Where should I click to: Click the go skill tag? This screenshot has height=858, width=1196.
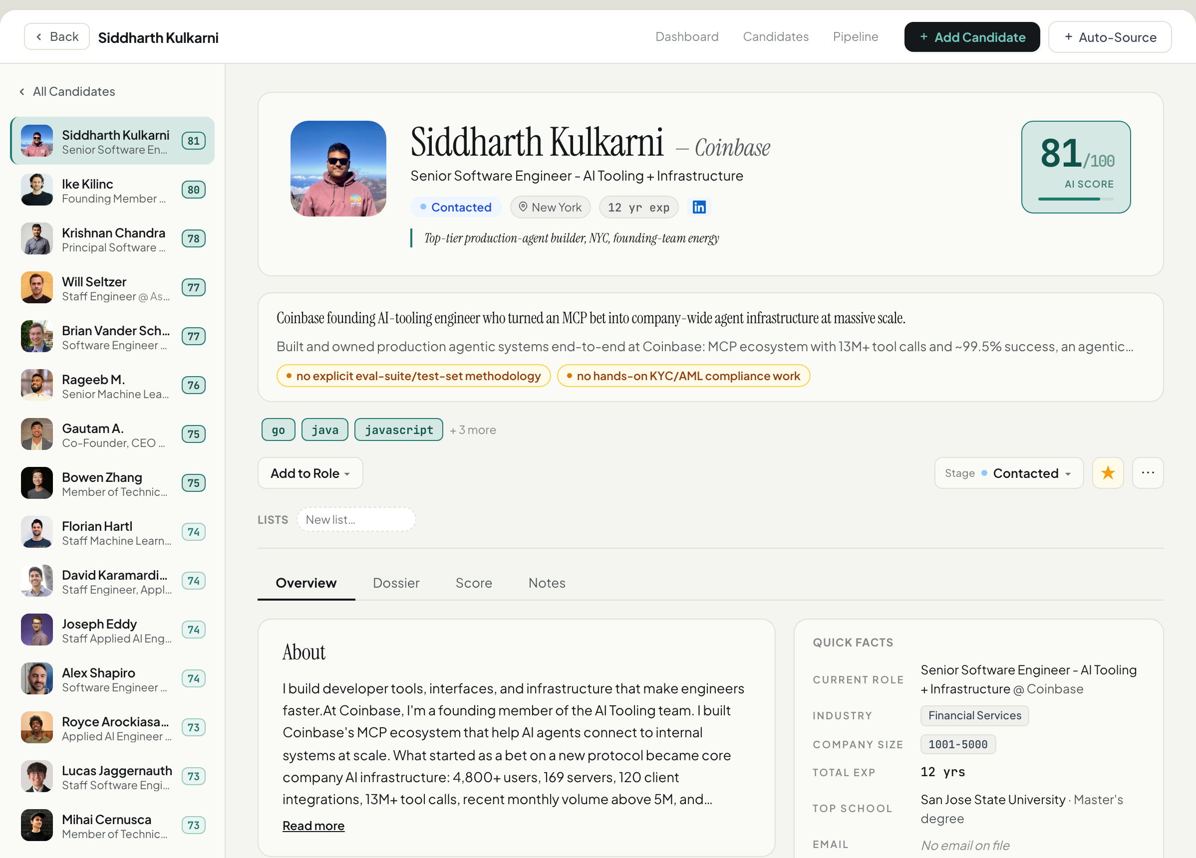[x=279, y=430]
